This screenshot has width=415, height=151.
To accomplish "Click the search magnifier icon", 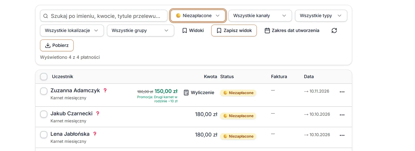I will (46, 16).
